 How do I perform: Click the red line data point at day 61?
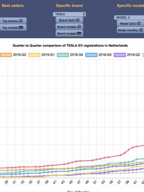(x=137, y=146)
